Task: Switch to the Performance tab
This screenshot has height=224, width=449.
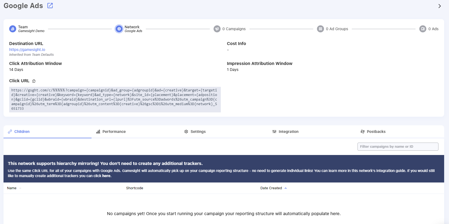Action: pyautogui.click(x=136, y=132)
